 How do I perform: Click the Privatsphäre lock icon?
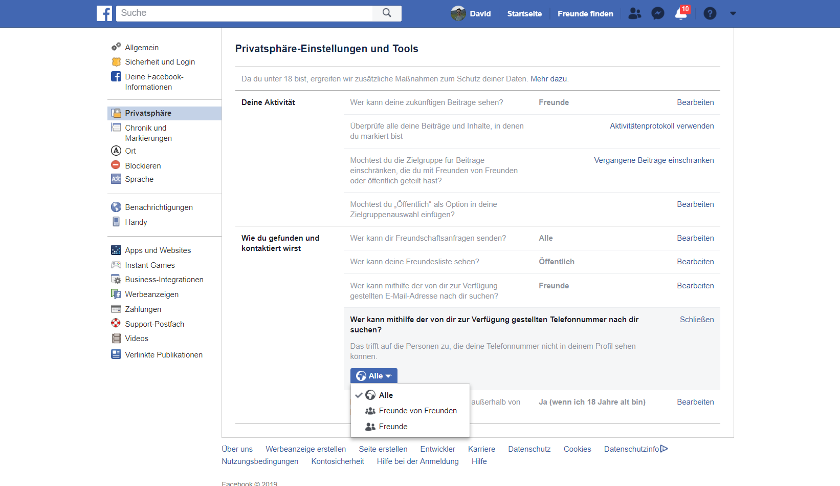(x=116, y=113)
